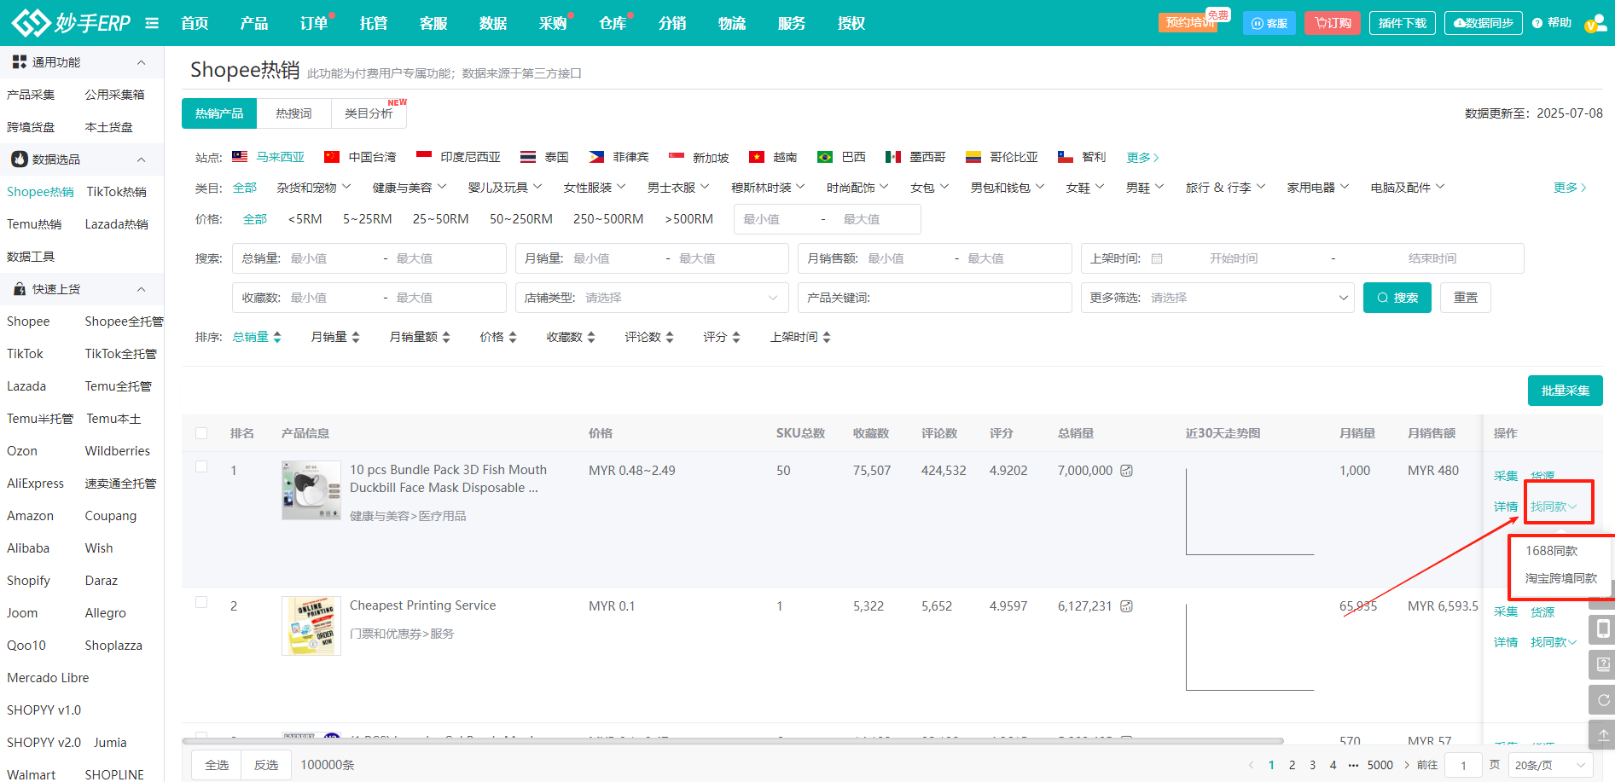This screenshot has width=1615, height=782.
Task: Open 帮助 help icon
Action: (x=1551, y=23)
